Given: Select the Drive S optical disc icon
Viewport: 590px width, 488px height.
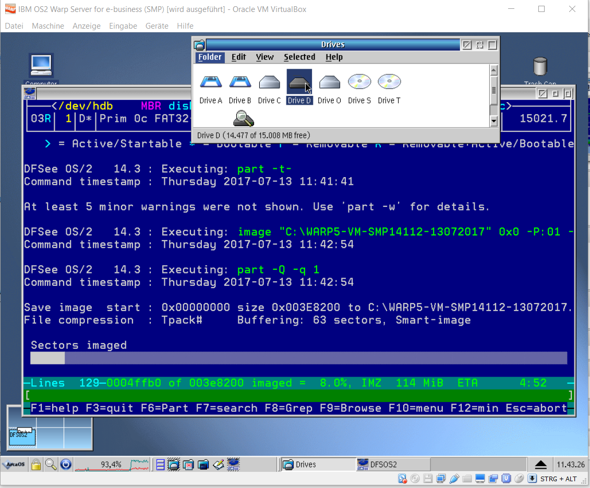Looking at the screenshot, I should [359, 82].
